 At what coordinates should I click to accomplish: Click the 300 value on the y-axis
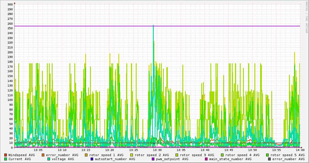(10, 5)
